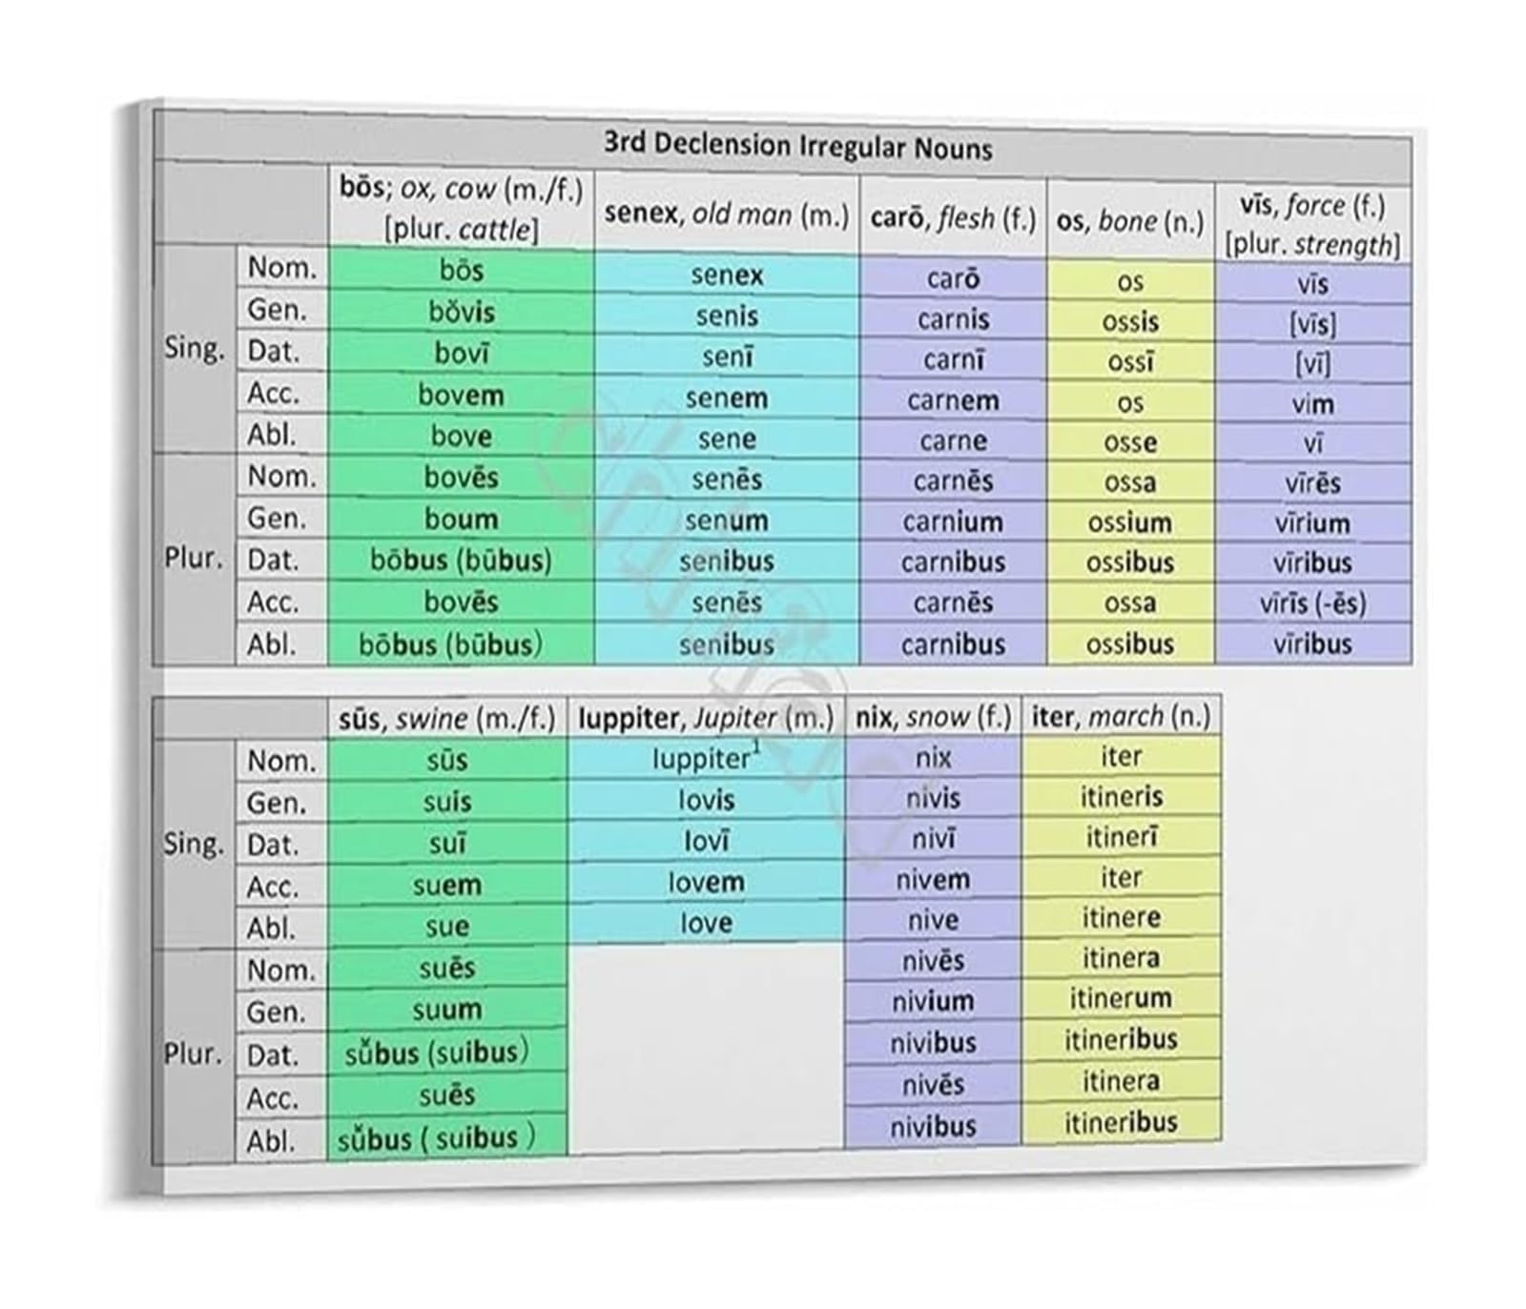Select the 'sūs, swine (m./f.)' header
The width and height of the screenshot is (1526, 1309).
pyautogui.click(x=446, y=718)
